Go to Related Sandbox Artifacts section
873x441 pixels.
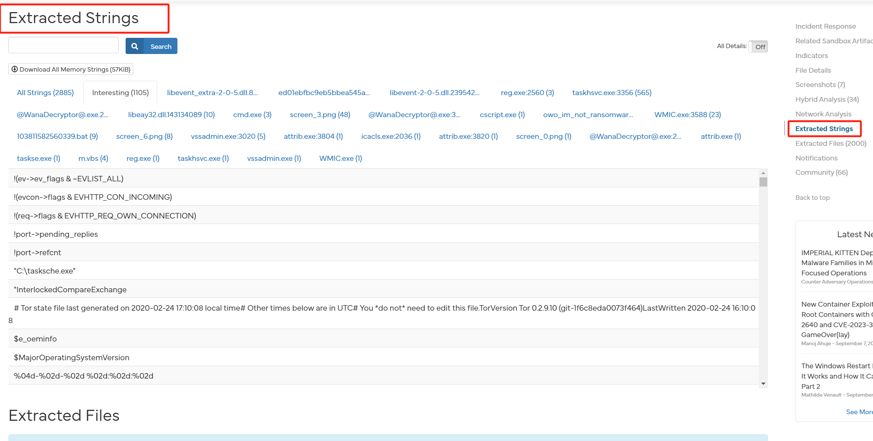pyautogui.click(x=834, y=41)
